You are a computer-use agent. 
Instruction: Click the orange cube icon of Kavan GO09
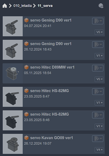click(x=26, y=138)
